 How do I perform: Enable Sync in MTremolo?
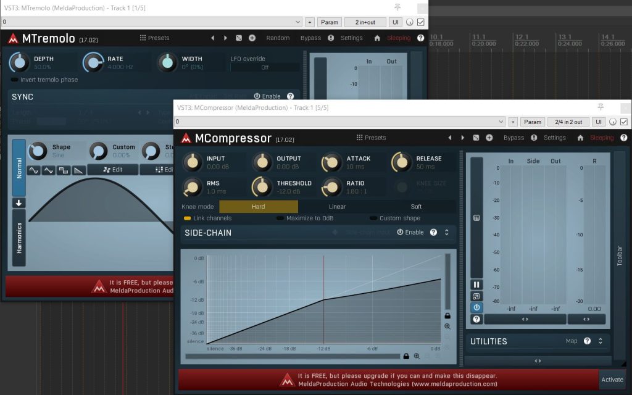tap(267, 96)
